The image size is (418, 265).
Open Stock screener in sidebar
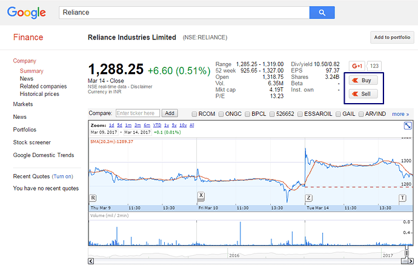point(32,143)
